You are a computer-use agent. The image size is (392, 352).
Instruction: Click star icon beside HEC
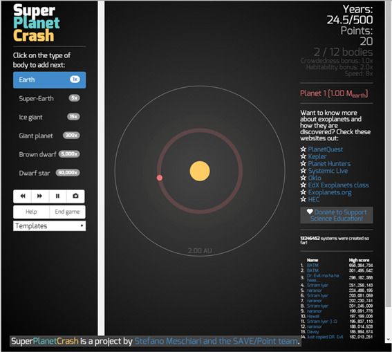(304, 199)
